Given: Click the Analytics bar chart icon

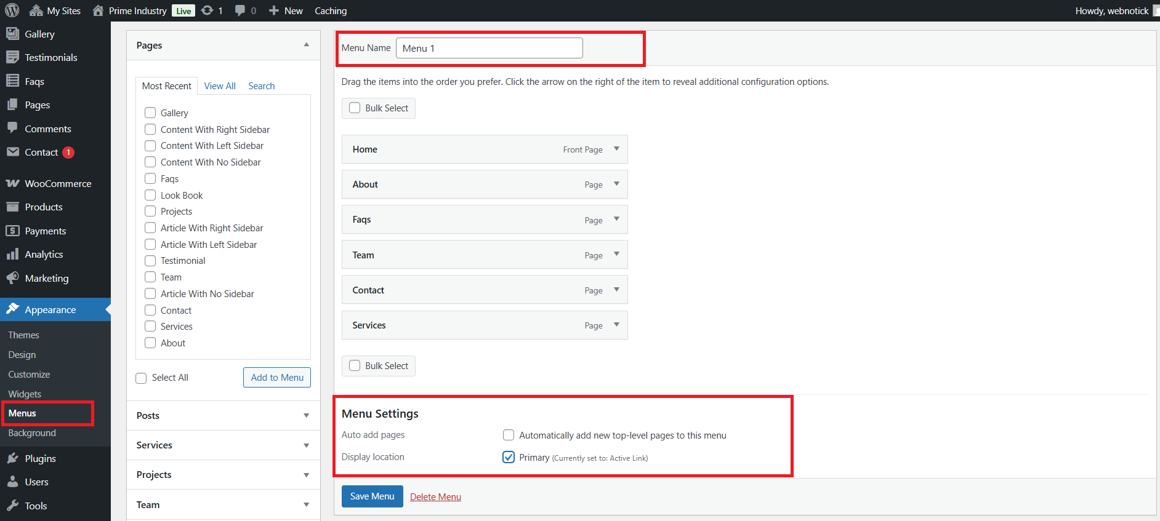Looking at the screenshot, I should click(x=12, y=255).
